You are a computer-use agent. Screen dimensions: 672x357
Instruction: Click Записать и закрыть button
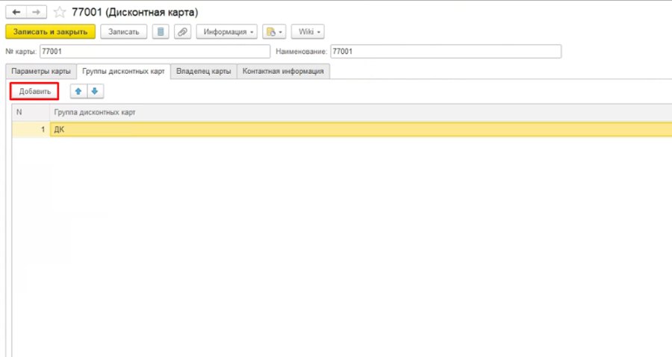pyautogui.click(x=50, y=31)
